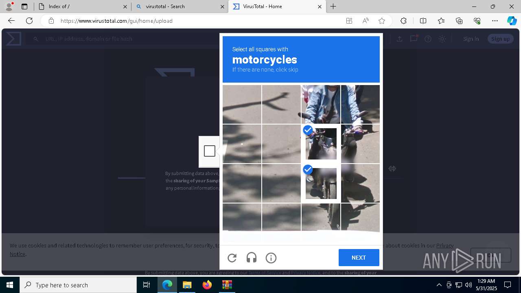Click Sign in link
This screenshot has height=293, width=521.
point(471,39)
